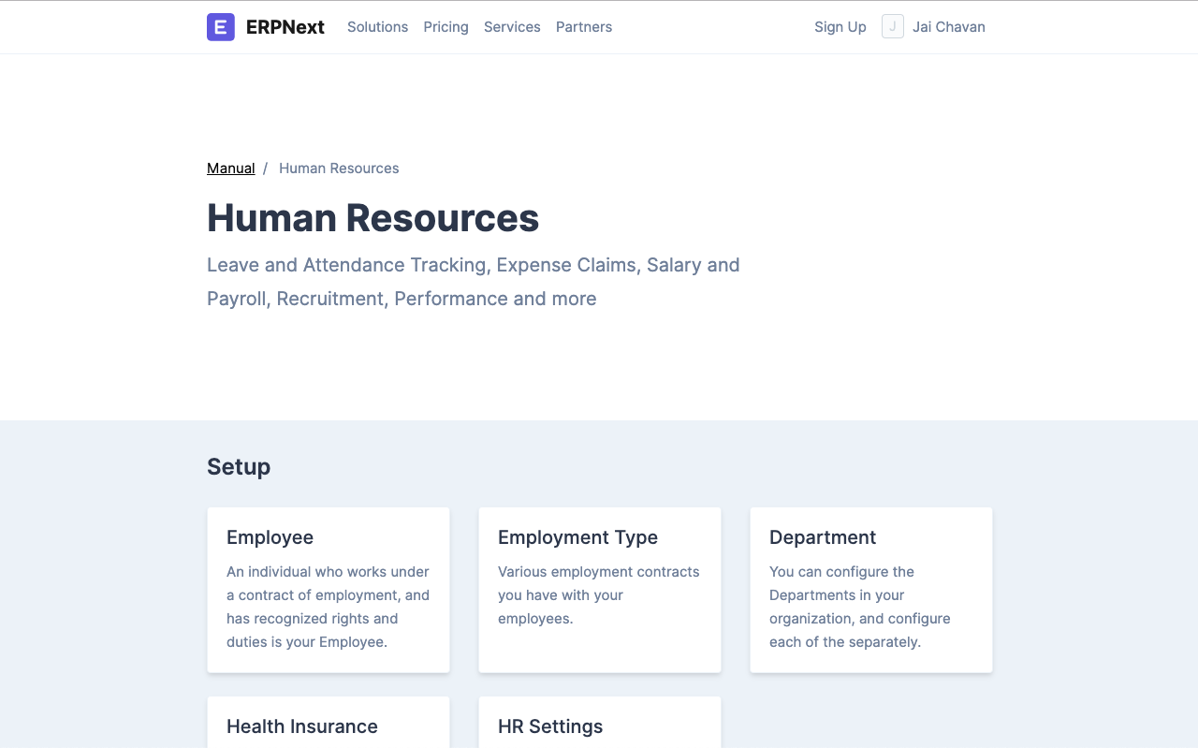Select the Health Insurance card
Image resolution: width=1198 pixels, height=748 pixels.
[x=328, y=726]
